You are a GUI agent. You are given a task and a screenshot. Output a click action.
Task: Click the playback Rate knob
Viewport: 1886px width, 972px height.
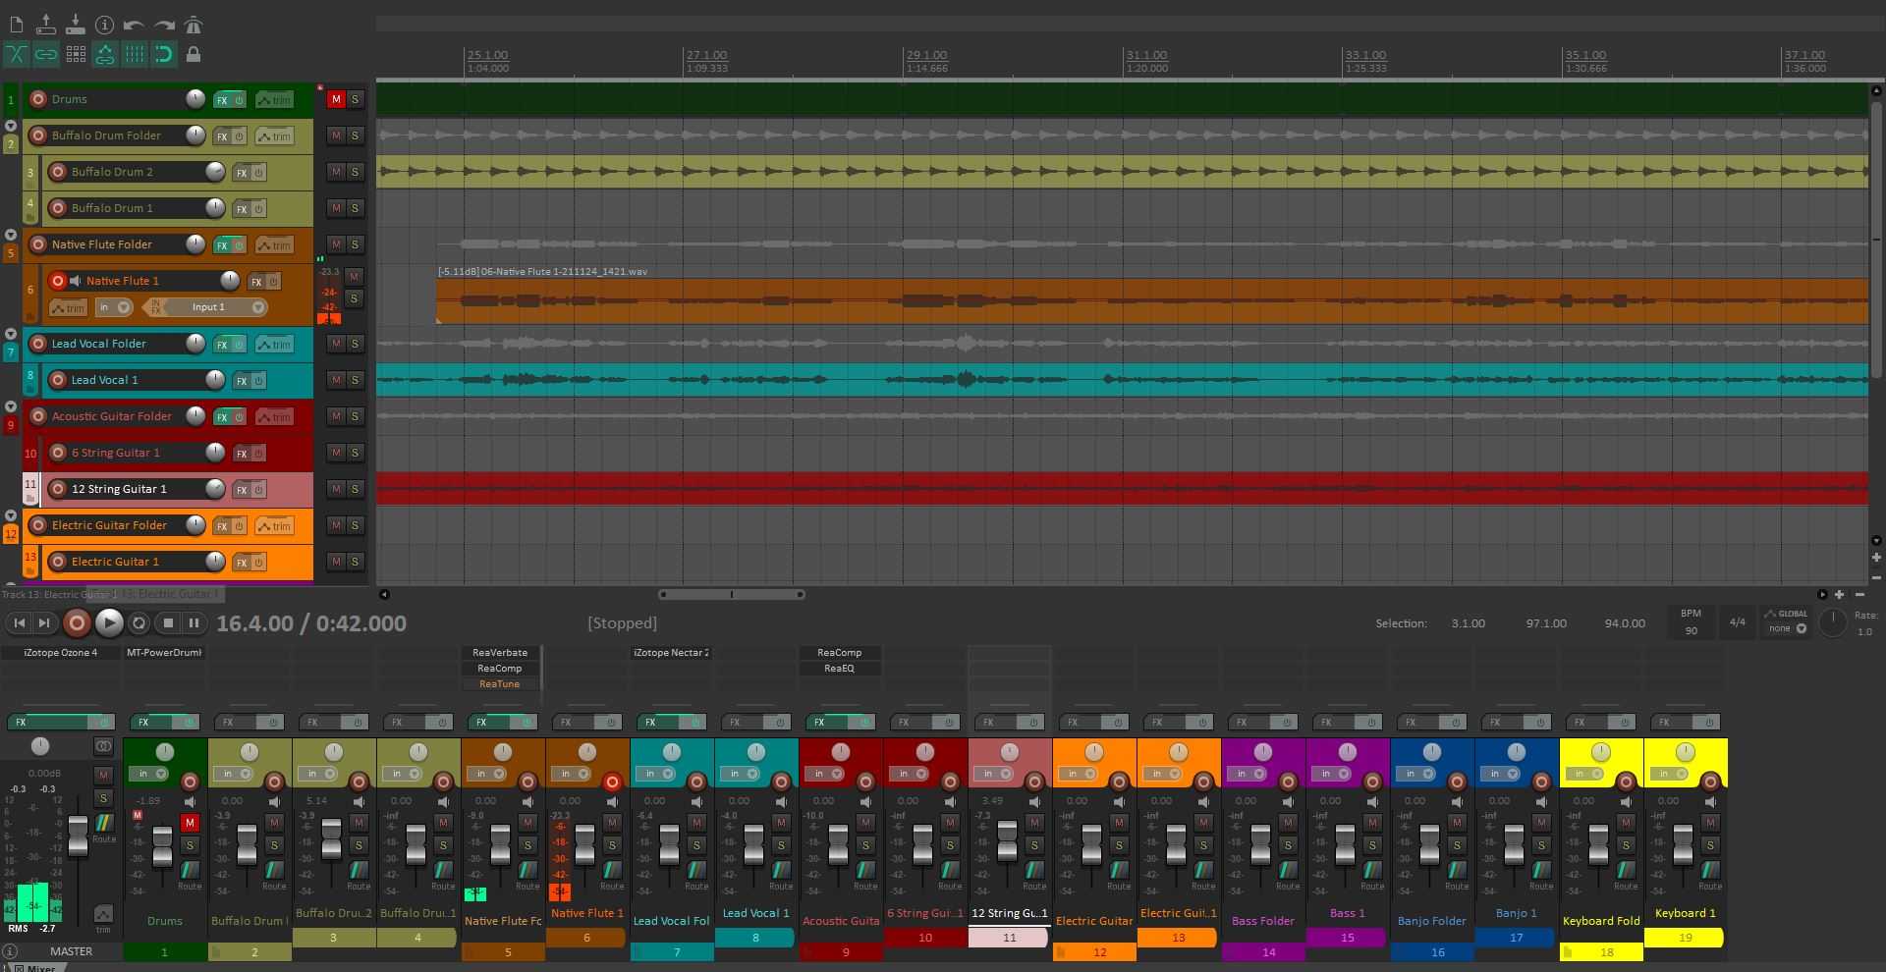click(1833, 622)
